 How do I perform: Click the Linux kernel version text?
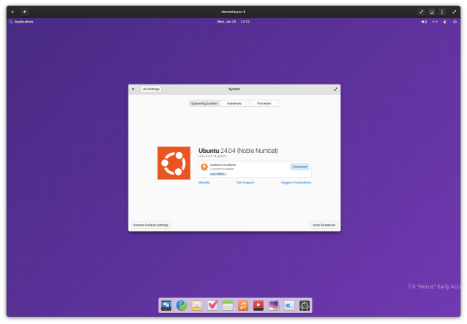coord(212,156)
